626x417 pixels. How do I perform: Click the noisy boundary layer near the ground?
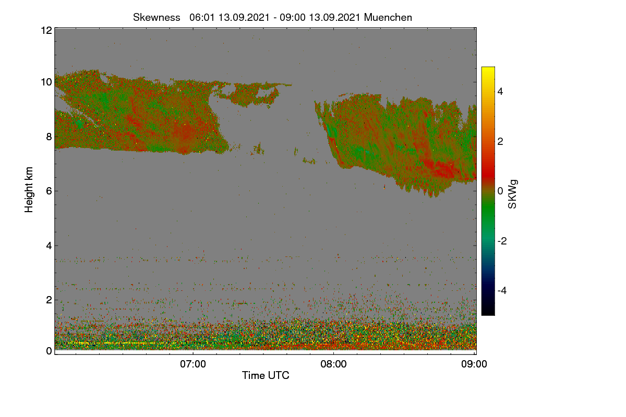tap(265, 334)
